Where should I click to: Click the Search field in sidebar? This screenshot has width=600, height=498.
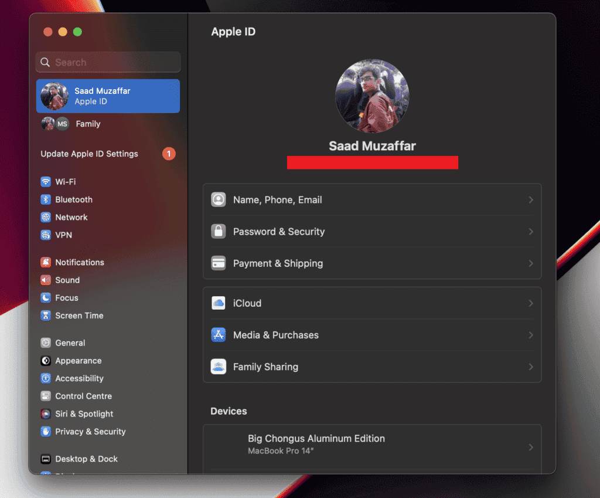108,62
